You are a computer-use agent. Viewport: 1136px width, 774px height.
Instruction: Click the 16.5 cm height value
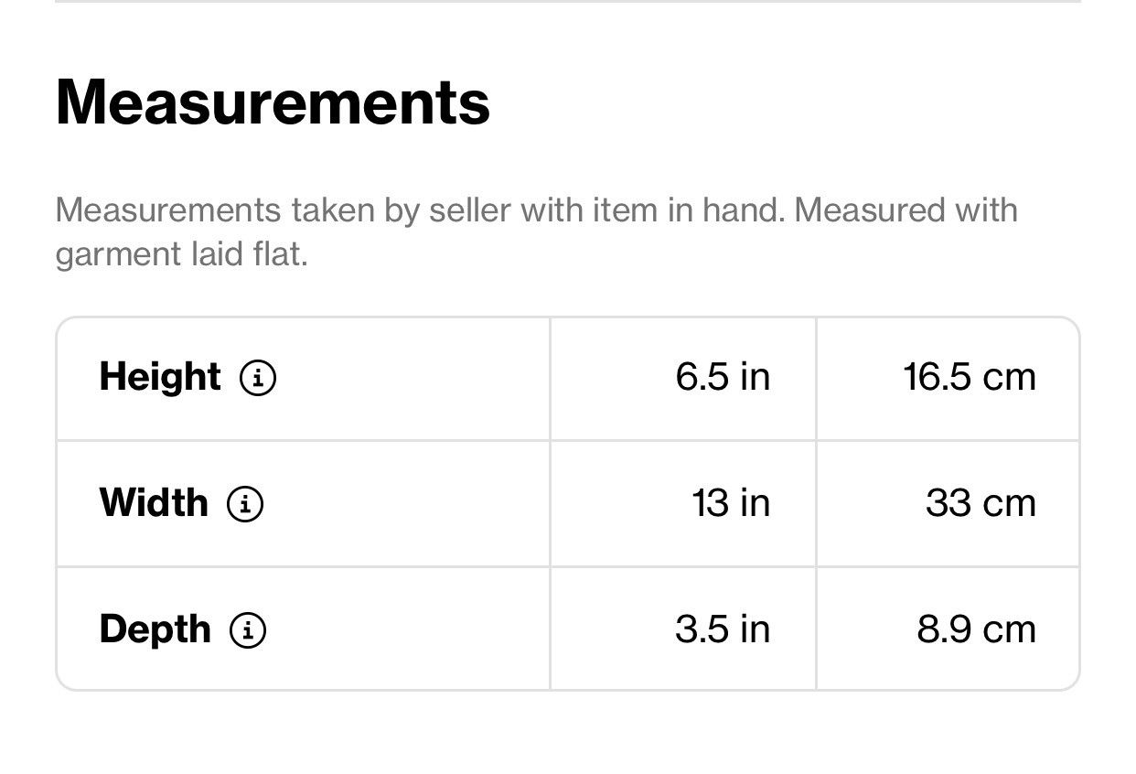pyautogui.click(x=970, y=377)
